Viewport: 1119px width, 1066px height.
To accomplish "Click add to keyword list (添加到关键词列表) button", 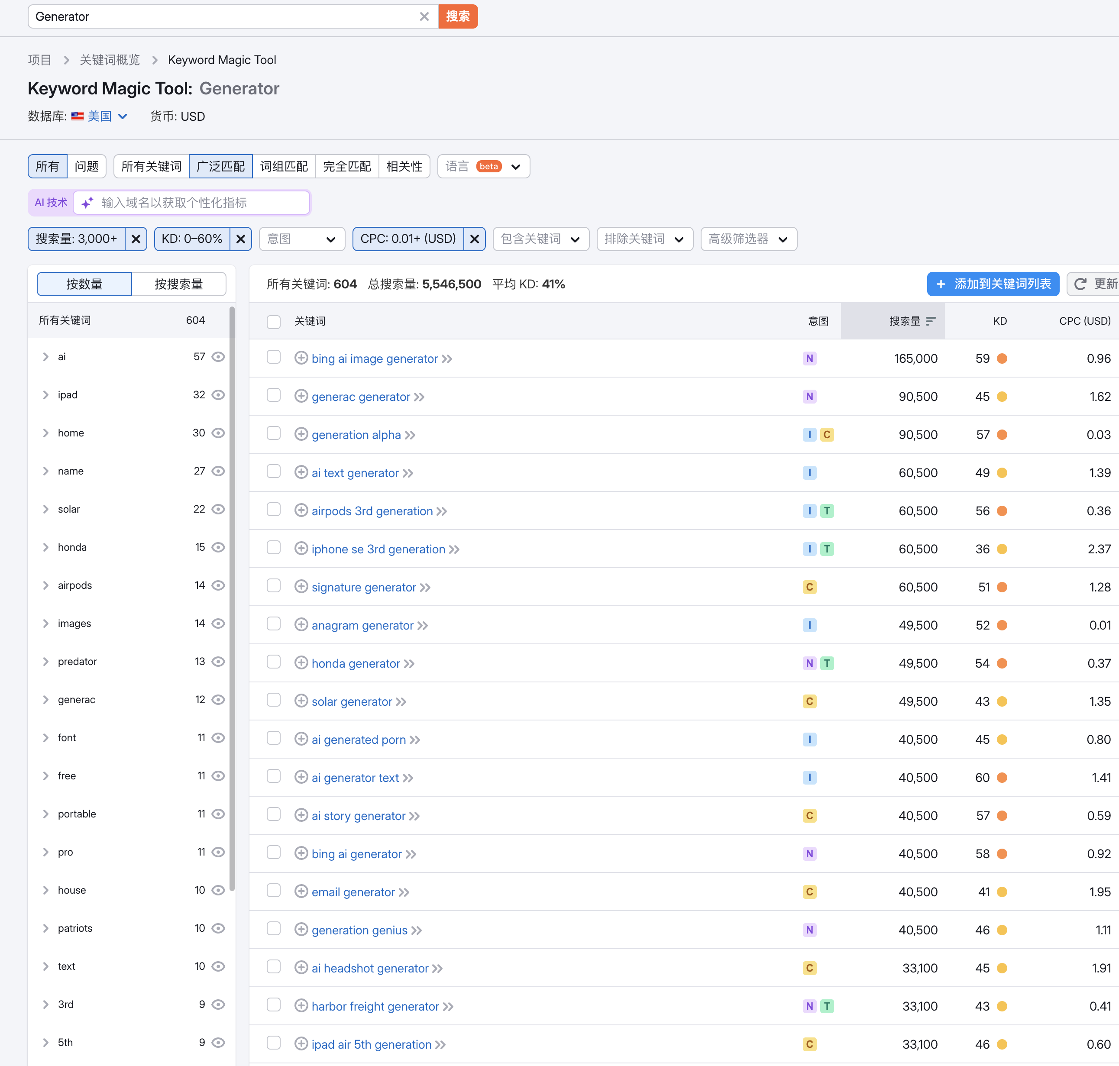I will tap(993, 284).
